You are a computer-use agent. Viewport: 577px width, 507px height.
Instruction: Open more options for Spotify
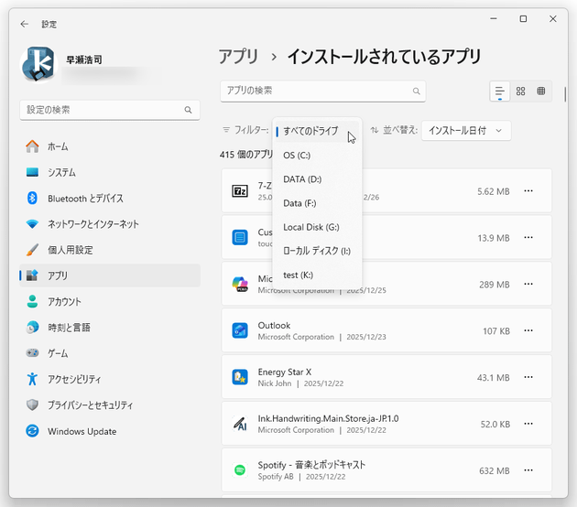tap(528, 470)
